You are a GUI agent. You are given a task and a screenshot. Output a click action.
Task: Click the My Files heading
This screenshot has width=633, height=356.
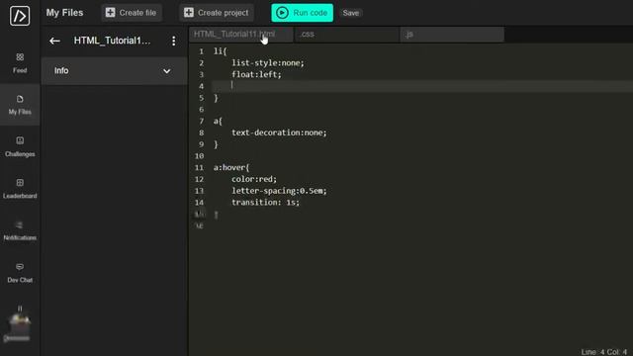(64, 13)
